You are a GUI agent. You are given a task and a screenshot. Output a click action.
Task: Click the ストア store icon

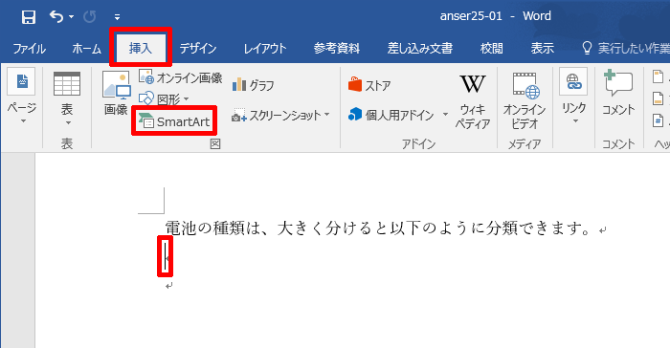coord(369,85)
